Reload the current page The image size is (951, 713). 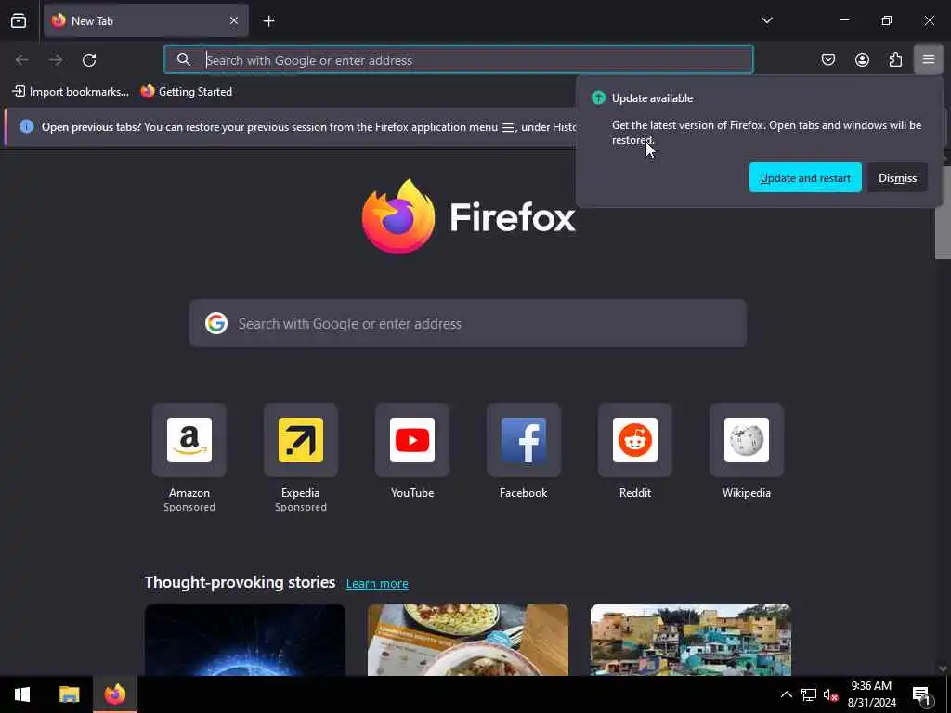89,60
